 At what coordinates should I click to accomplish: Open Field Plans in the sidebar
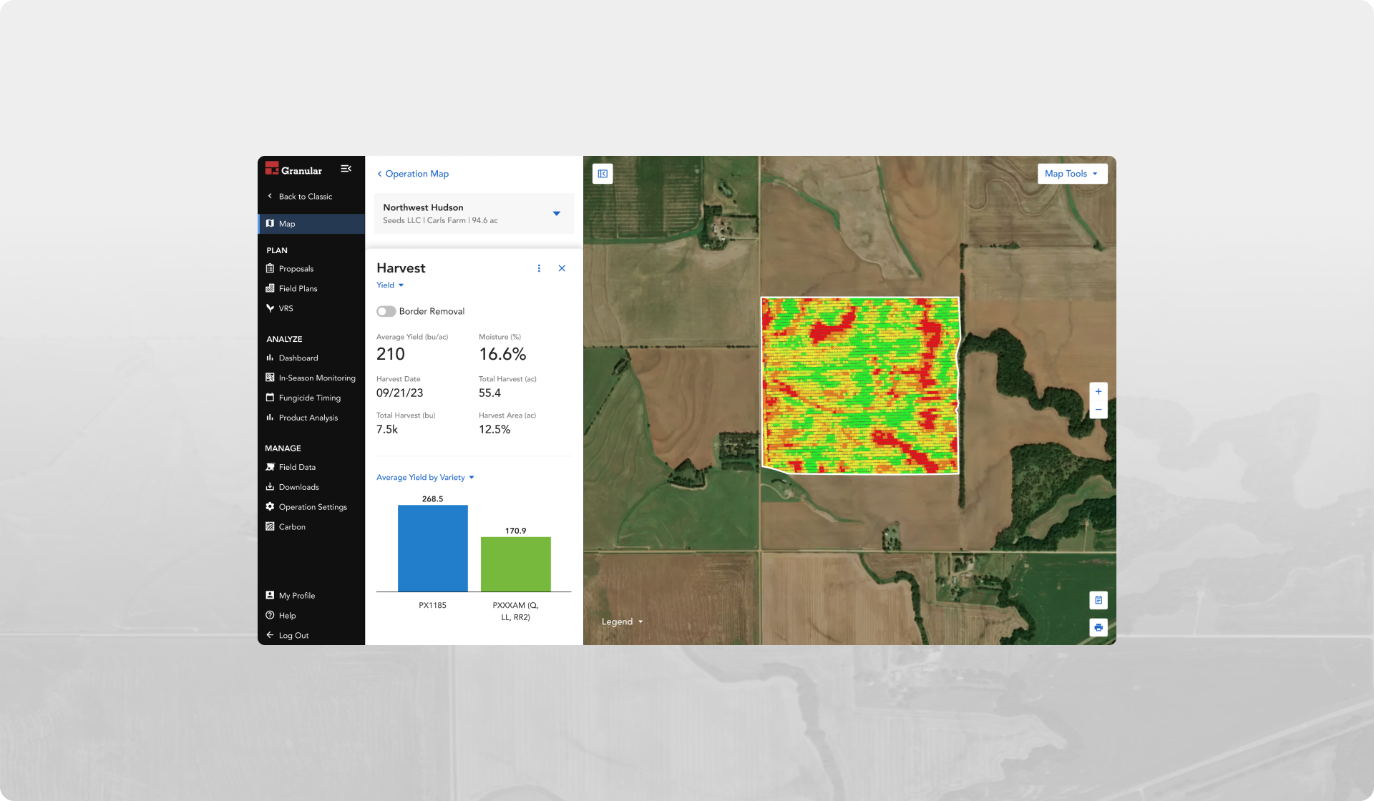[x=298, y=288]
